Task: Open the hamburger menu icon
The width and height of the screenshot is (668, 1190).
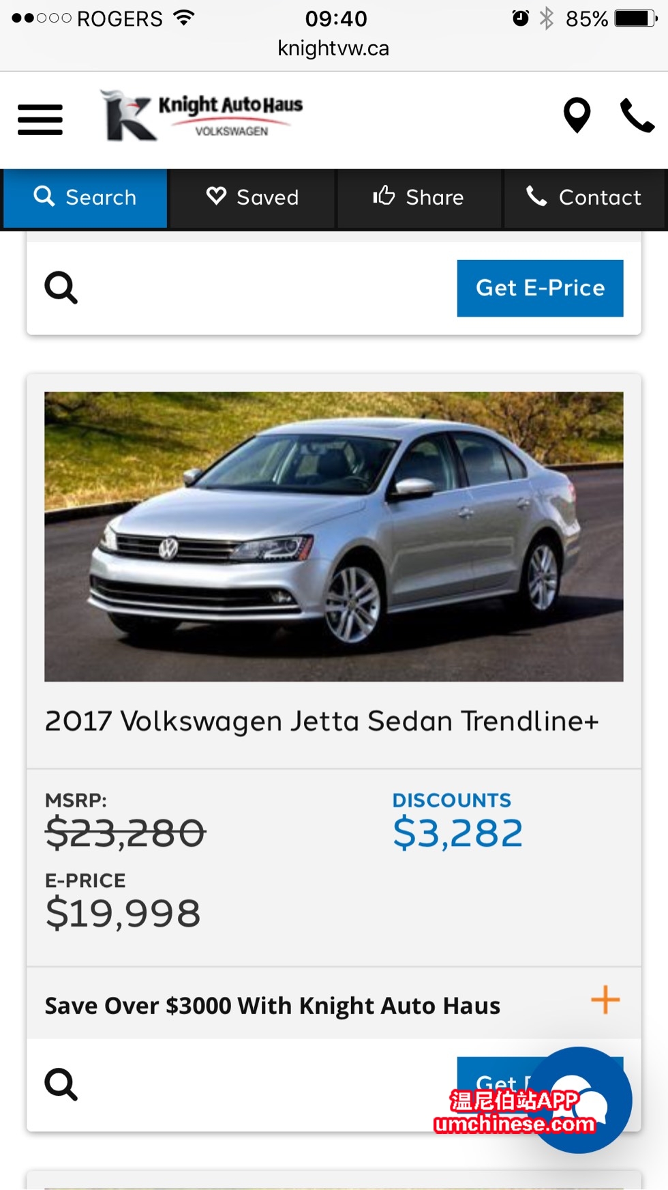Action: coord(40,119)
